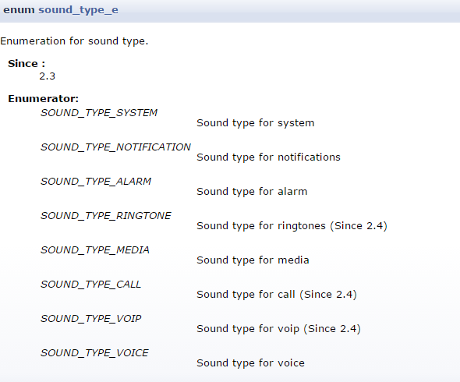Click 'Sound type for ringtones (Since 2.4)' text
The image size is (460, 382).
click(x=292, y=226)
